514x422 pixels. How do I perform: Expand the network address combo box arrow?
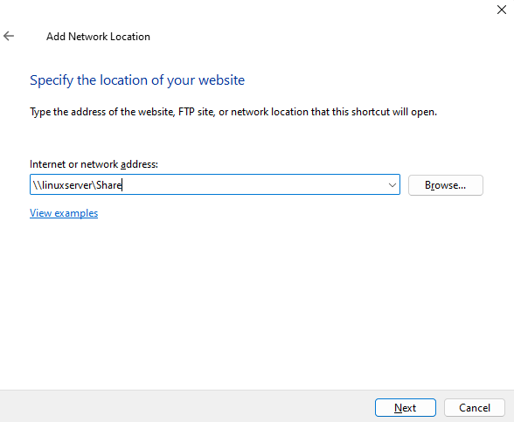click(392, 185)
